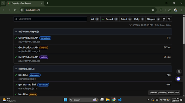Click the scrollbar down arrow
This screenshot has height=103, width=185.
(x=184, y=95)
